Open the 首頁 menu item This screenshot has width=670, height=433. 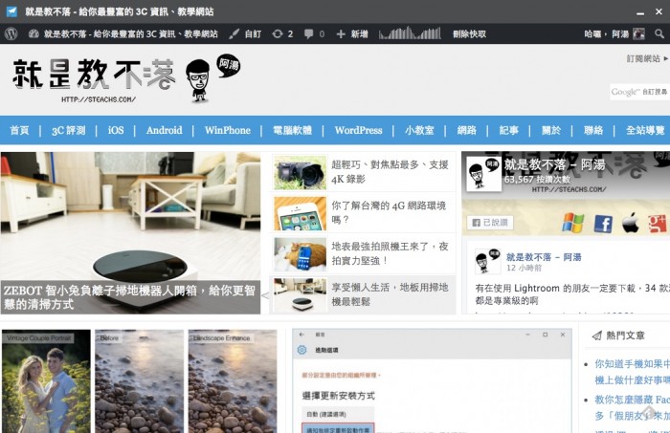pos(20,130)
